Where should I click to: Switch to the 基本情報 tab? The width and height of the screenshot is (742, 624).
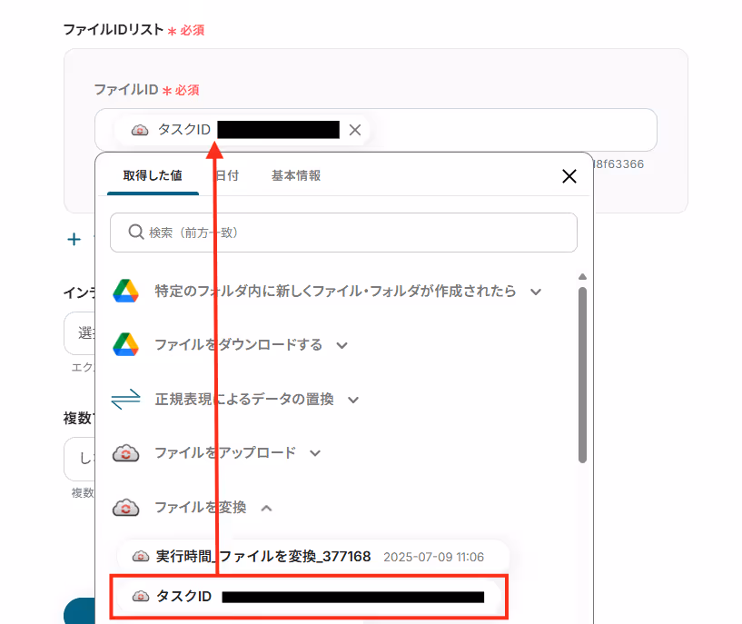coord(296,175)
